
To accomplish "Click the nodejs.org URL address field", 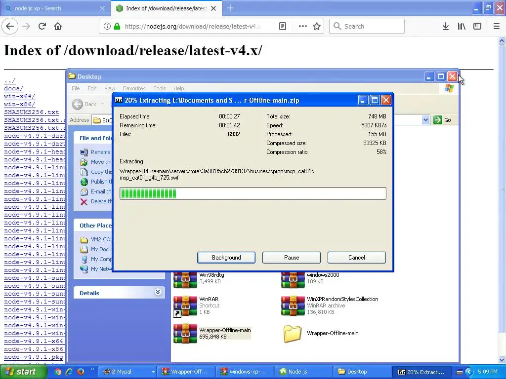I will pos(193,26).
